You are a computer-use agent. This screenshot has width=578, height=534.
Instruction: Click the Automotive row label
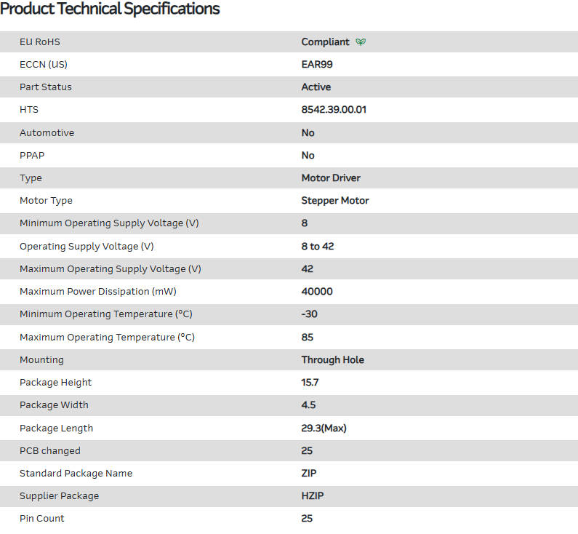pos(47,133)
